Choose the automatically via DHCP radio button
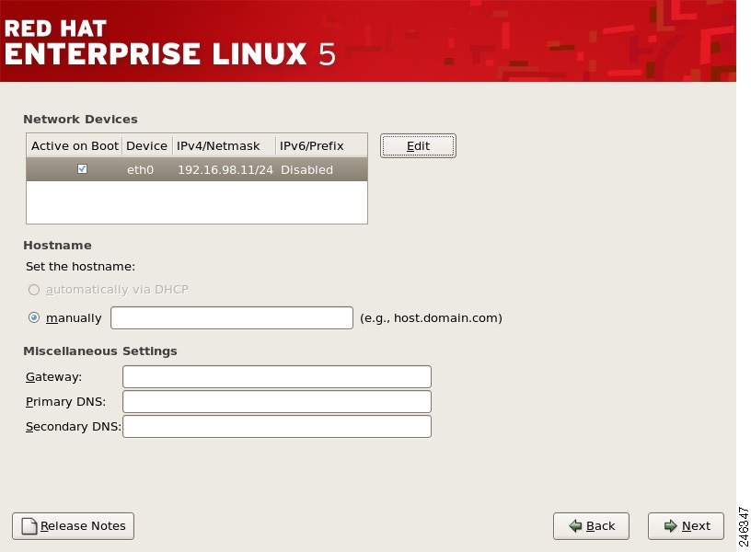 [34, 290]
